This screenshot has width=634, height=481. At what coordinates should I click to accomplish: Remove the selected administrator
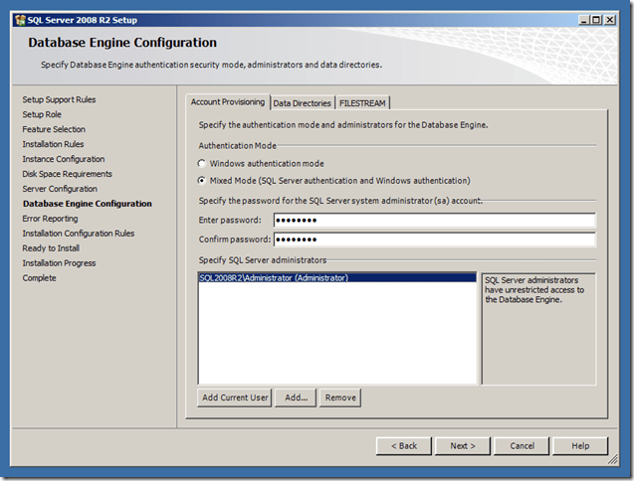point(340,398)
